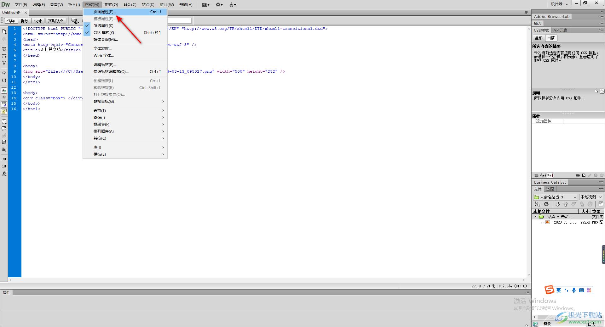
Task: Toggle Syntax Error Alerts icon
Action: (x=4, y=111)
